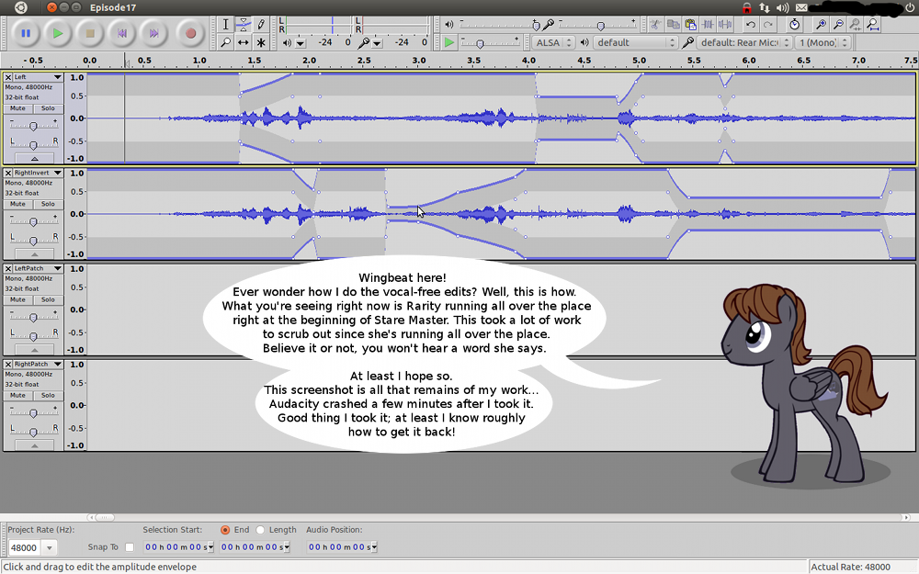Click the Fit Project zoom icon

click(x=873, y=25)
